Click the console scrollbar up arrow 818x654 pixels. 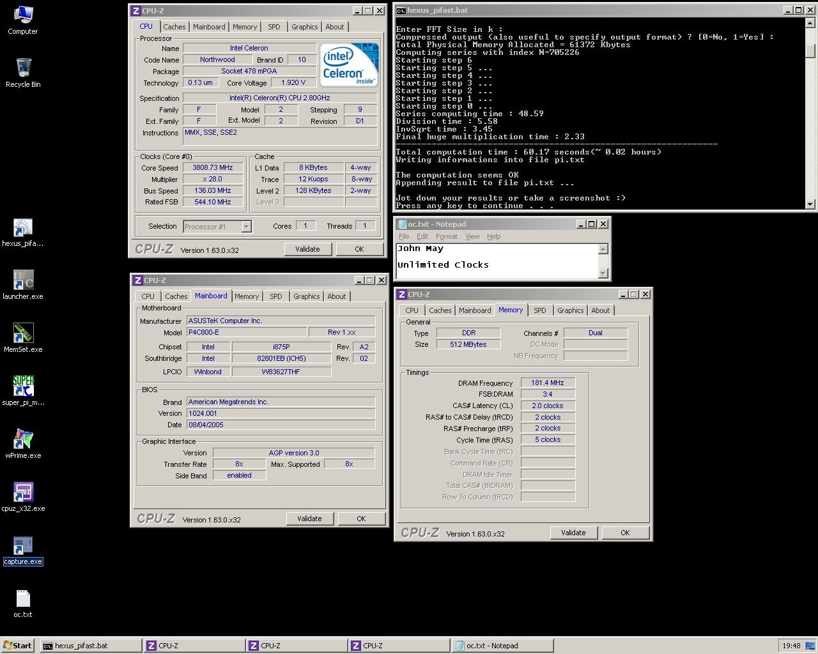coord(810,23)
